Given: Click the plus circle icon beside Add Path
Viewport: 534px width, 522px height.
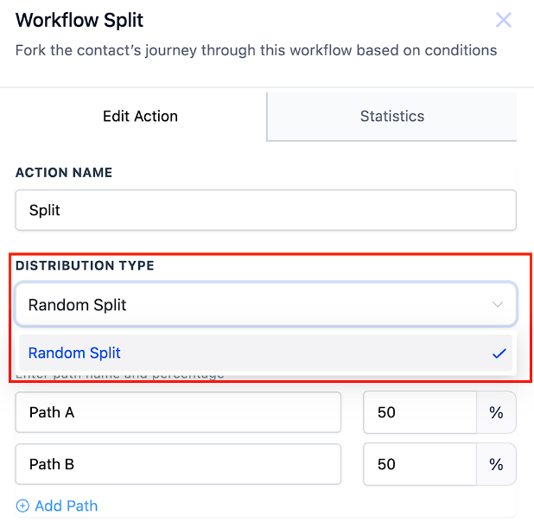Looking at the screenshot, I should [x=22, y=506].
